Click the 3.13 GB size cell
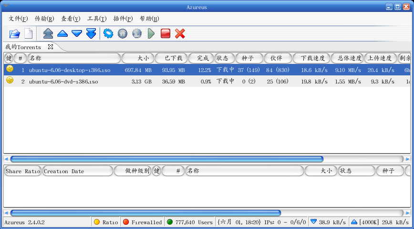Image resolution: width=414 pixels, height=229 pixels. [x=142, y=82]
